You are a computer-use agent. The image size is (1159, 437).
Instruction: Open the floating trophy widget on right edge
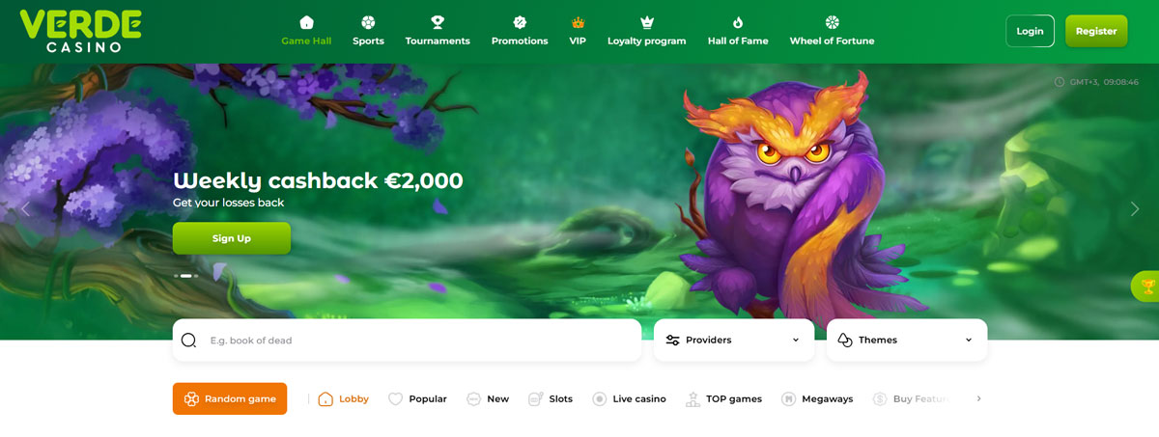coord(1146,287)
